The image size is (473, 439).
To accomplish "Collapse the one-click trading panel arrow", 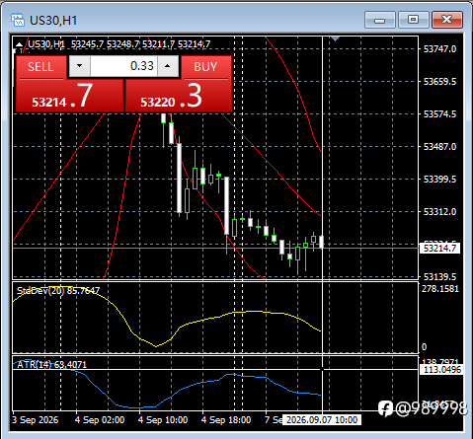I will pyautogui.click(x=19, y=44).
